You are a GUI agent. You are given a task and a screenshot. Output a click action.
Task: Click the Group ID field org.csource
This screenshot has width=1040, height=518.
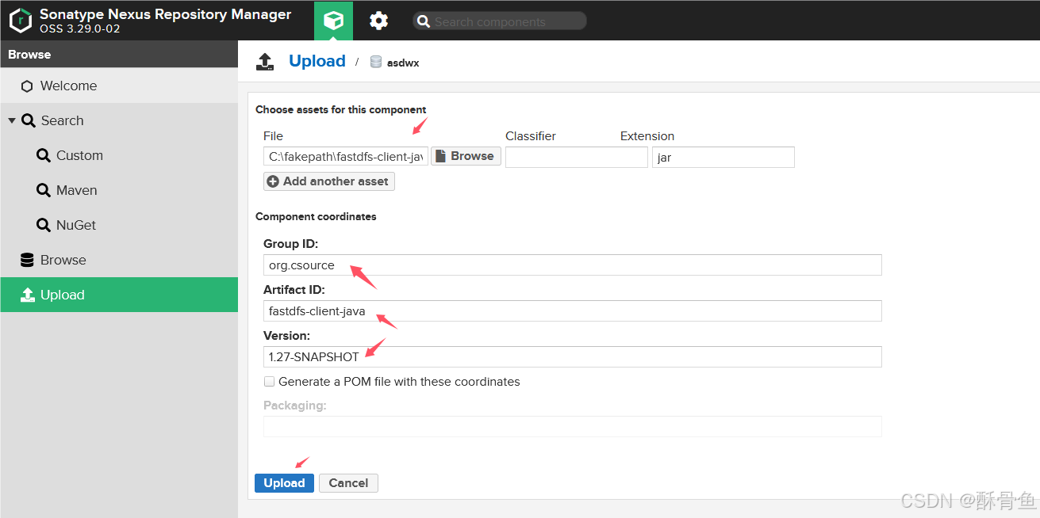573,265
